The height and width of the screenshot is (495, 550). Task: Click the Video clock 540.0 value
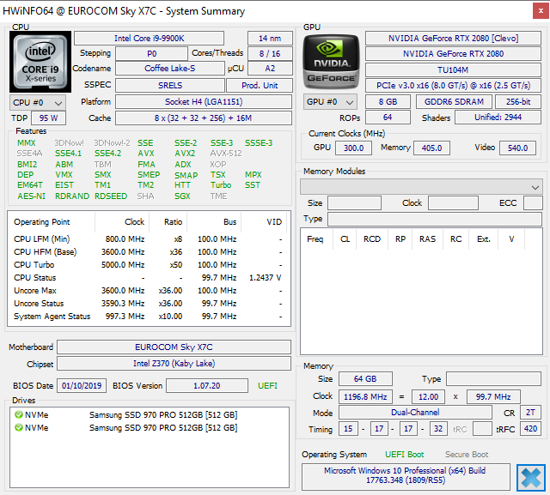tap(517, 148)
